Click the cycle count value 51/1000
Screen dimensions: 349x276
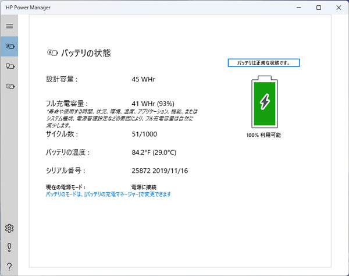tap(145, 134)
